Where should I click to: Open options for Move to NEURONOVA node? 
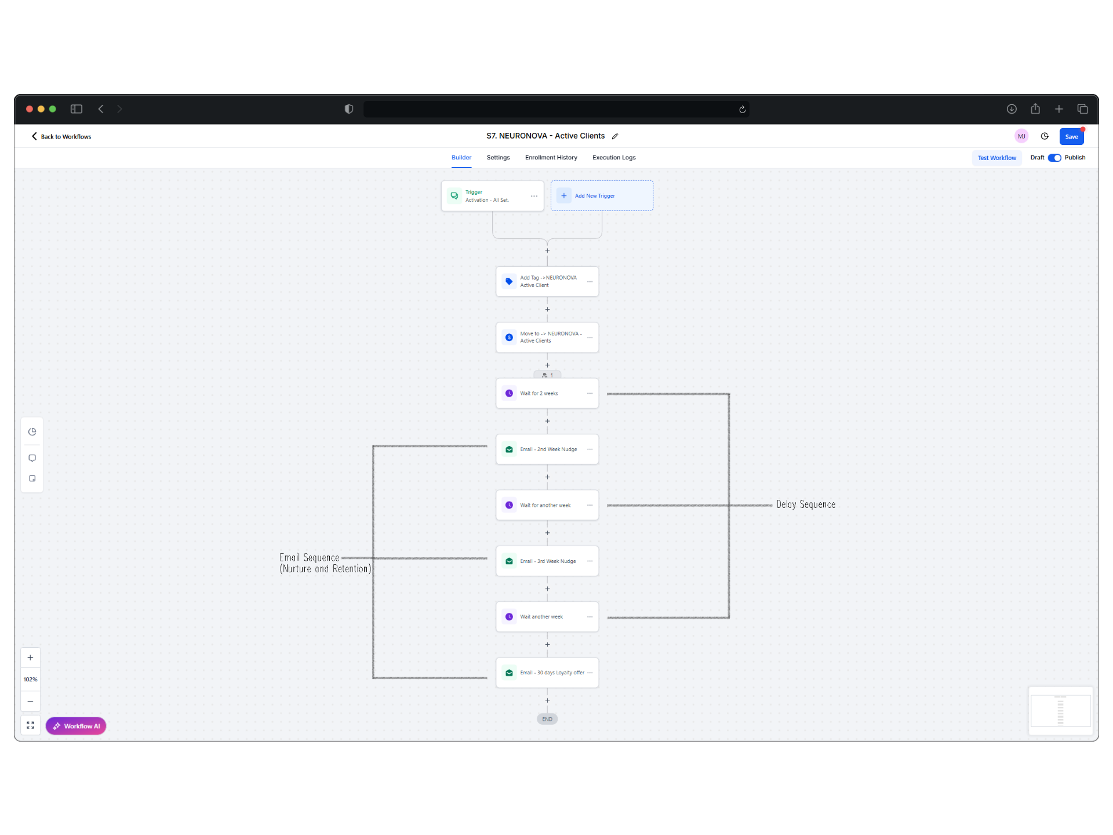click(590, 337)
